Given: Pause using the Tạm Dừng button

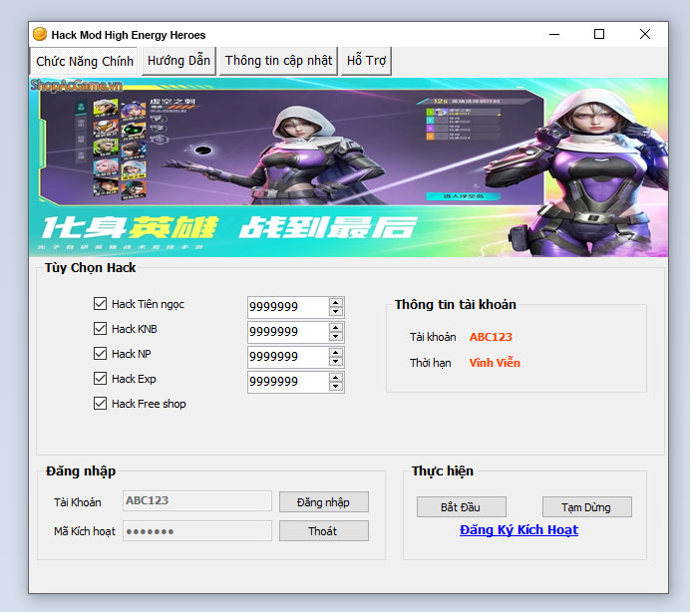Looking at the screenshot, I should tap(587, 507).
